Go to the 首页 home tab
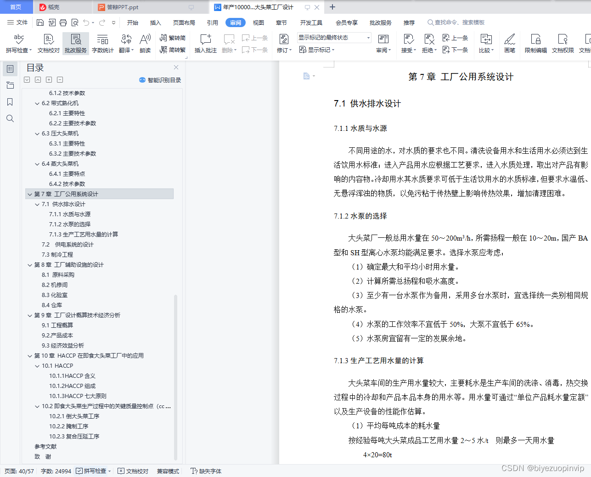Screen dimensions: 591x477 coord(16,7)
